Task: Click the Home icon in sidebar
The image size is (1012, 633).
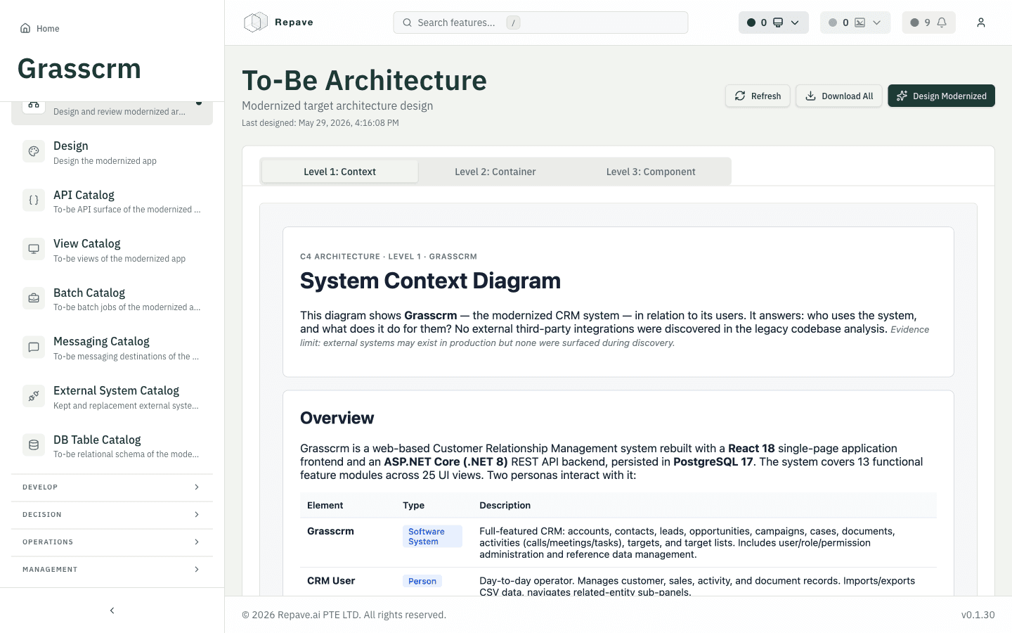Action: (25, 28)
